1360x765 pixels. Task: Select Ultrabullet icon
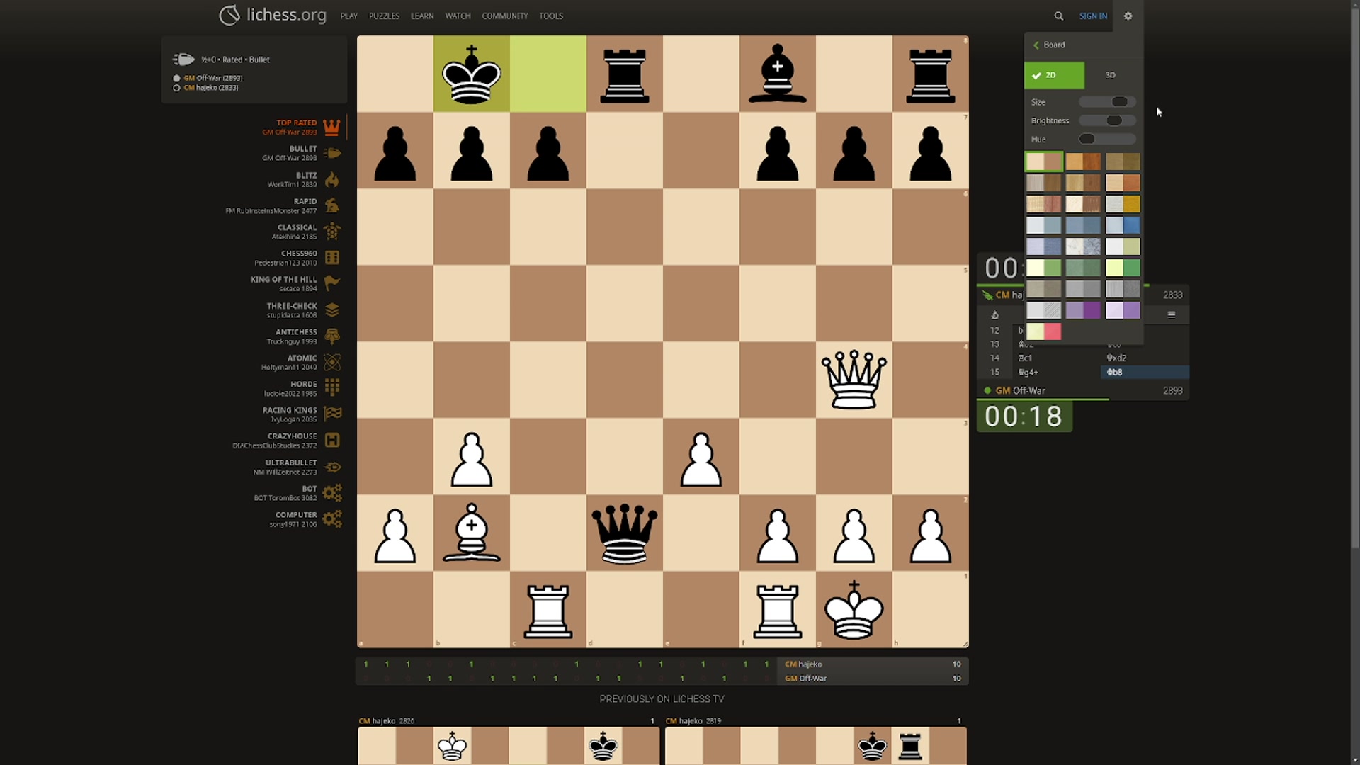point(331,467)
